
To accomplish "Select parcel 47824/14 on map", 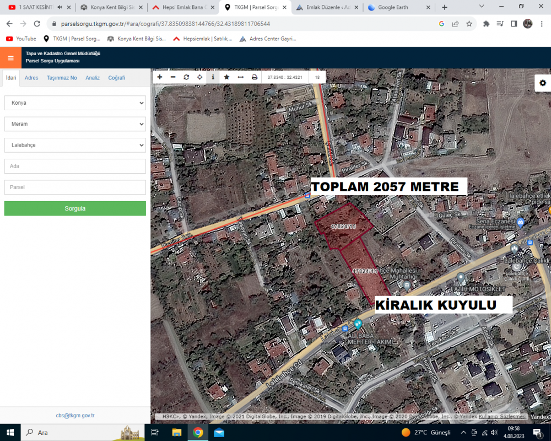I will [365, 271].
